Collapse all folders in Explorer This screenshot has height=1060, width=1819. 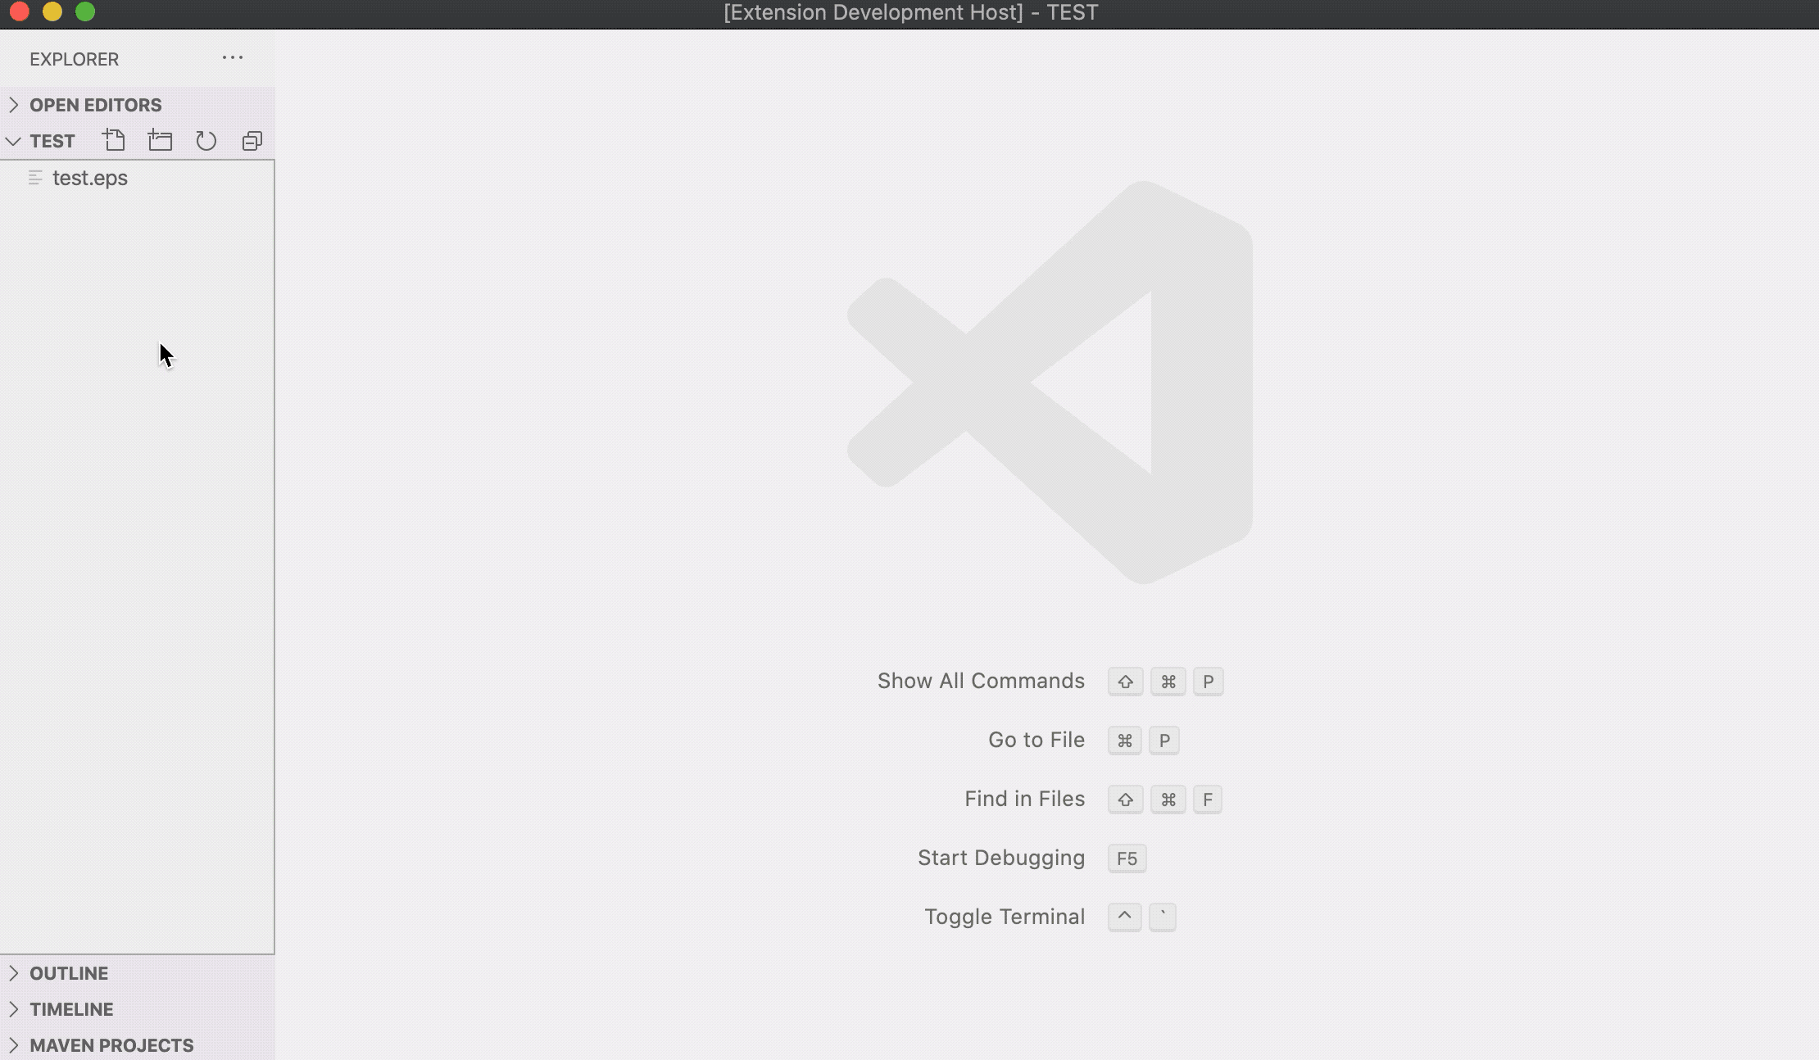[252, 141]
